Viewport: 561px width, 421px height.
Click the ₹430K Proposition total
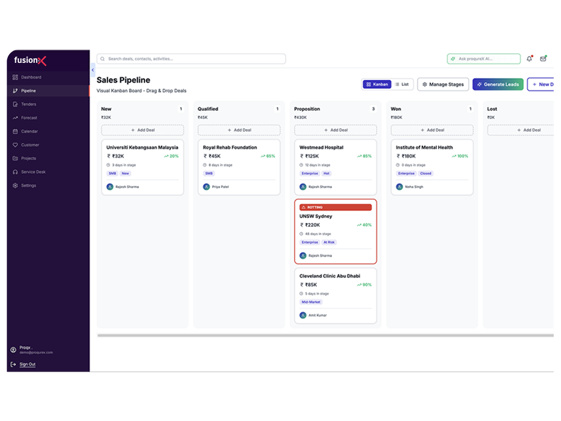coord(301,117)
